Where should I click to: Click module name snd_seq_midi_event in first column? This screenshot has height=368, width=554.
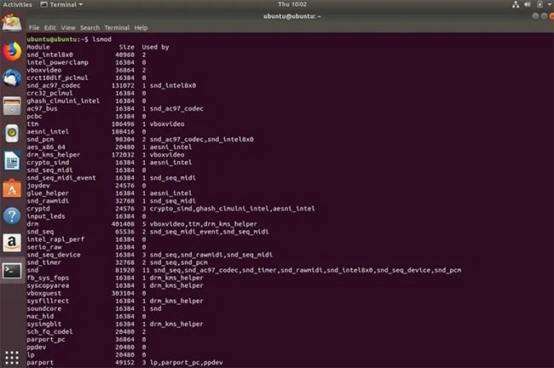tap(61, 178)
